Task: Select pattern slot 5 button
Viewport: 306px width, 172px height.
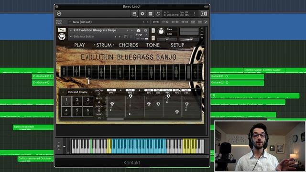Action: pyautogui.click(x=77, y=112)
